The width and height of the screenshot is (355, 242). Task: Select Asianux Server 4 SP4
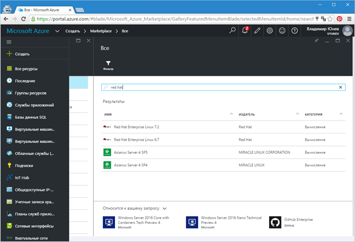pos(223,165)
